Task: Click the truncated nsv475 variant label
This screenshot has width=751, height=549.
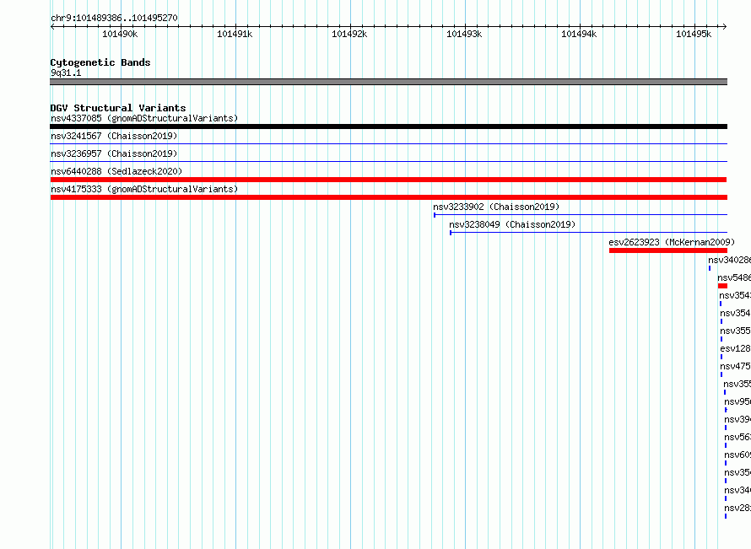Action: (x=735, y=366)
